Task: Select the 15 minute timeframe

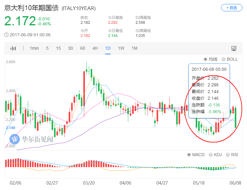Action: pyautogui.click(x=58, y=48)
